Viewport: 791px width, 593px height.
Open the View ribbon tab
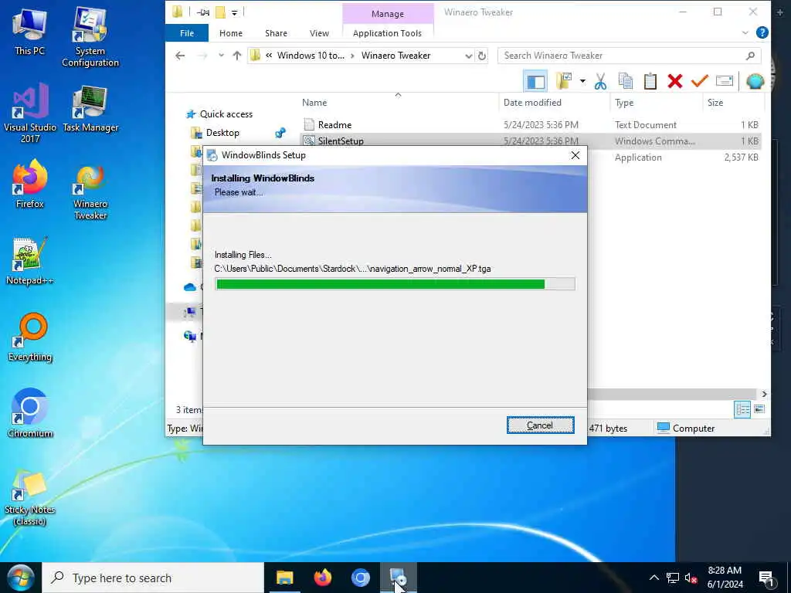coord(319,33)
